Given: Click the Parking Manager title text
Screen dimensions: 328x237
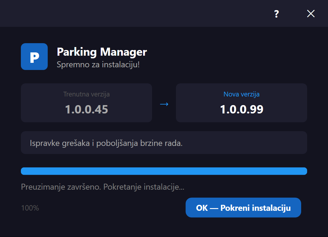Looking at the screenshot, I should [102, 52].
